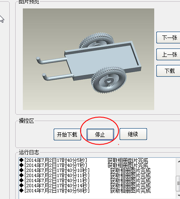Click the 下一张 (next image) button
Image resolution: width=180 pixels, height=199 pixels.
coord(168,38)
